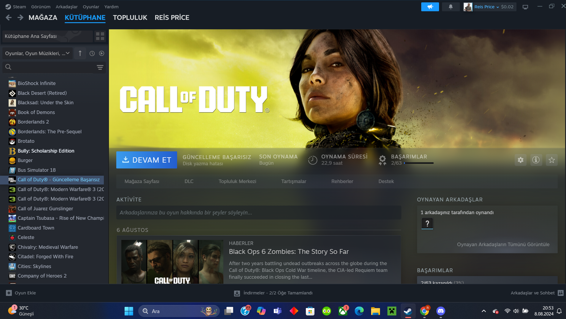Viewport: 566px width, 319px height.
Task: Click the megaphone announcements icon
Action: tap(430, 7)
